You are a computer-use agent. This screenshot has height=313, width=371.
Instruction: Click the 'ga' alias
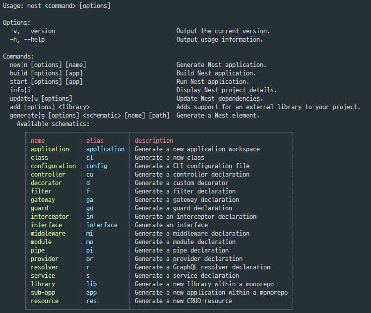point(90,200)
